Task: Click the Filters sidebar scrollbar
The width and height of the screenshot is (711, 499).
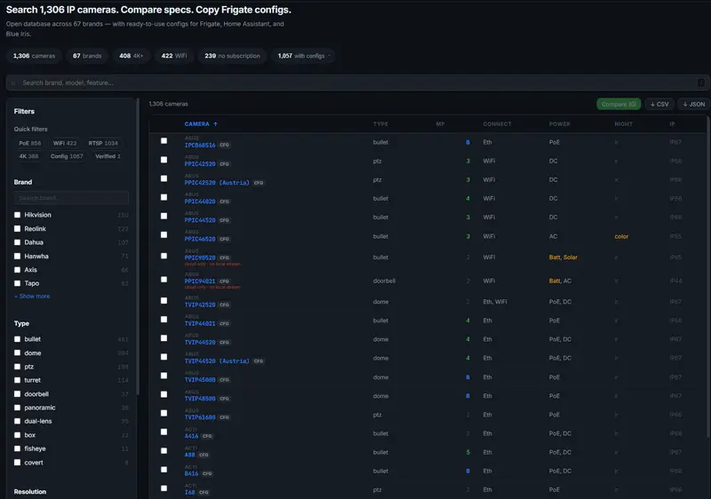Action: [x=138, y=247]
